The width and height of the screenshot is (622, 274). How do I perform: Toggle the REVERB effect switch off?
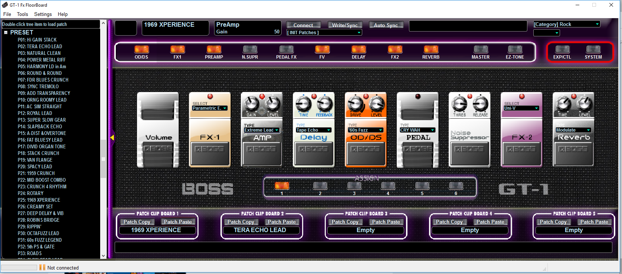point(431,49)
